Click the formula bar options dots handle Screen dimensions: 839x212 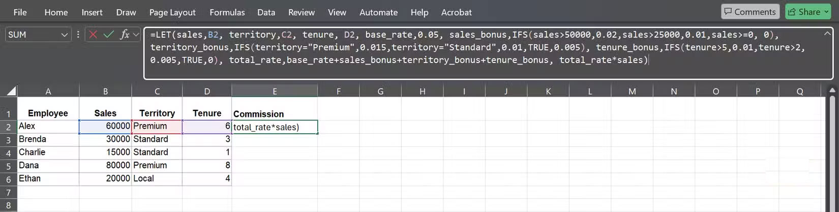click(x=78, y=35)
